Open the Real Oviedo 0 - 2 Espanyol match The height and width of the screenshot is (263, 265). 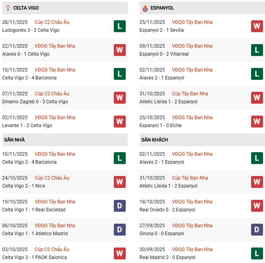(168, 210)
